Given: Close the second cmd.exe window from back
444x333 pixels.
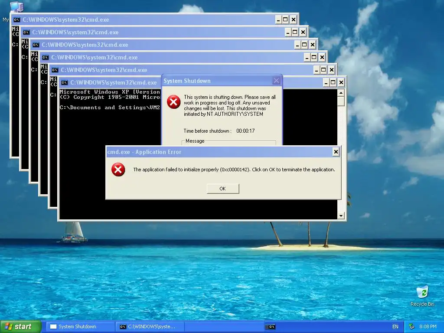Looking at the screenshot, I should pos(303,32).
